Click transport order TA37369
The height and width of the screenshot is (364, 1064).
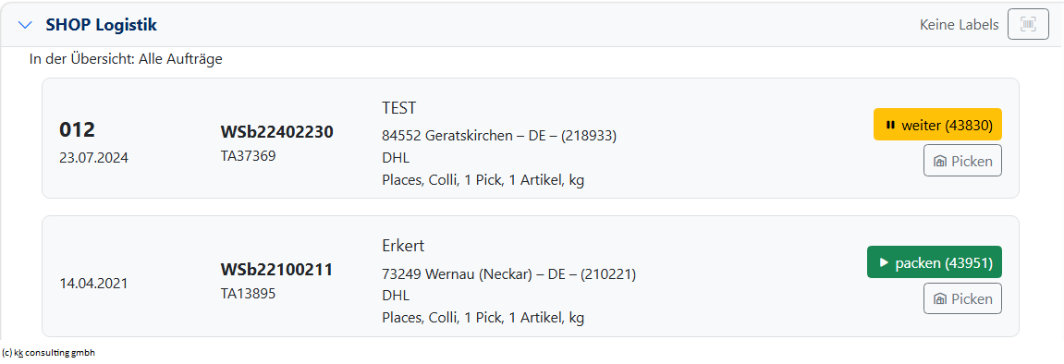(x=249, y=156)
